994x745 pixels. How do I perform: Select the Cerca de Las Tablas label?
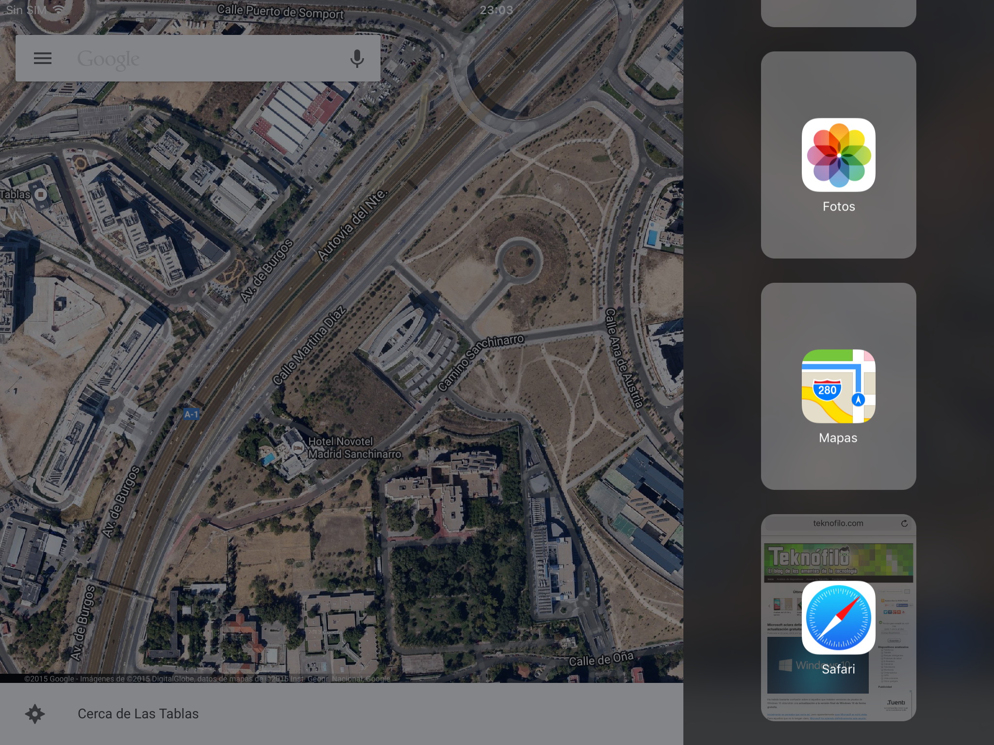(x=138, y=714)
